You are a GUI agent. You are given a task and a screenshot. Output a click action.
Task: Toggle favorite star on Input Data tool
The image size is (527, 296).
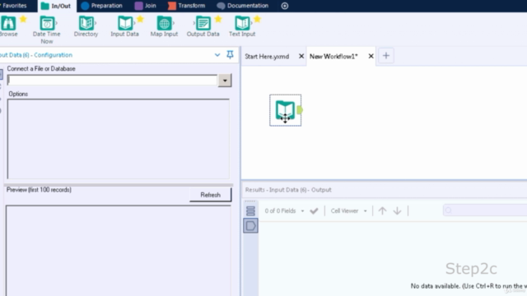point(140,19)
